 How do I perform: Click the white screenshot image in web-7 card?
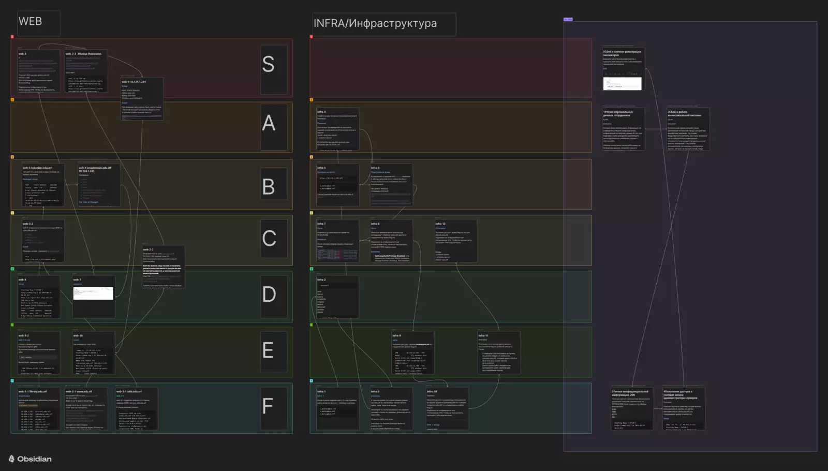pyautogui.click(x=93, y=293)
